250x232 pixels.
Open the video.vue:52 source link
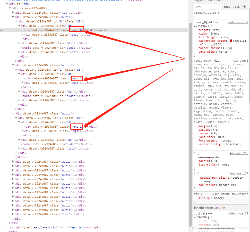pyautogui.click(x=238, y=22)
